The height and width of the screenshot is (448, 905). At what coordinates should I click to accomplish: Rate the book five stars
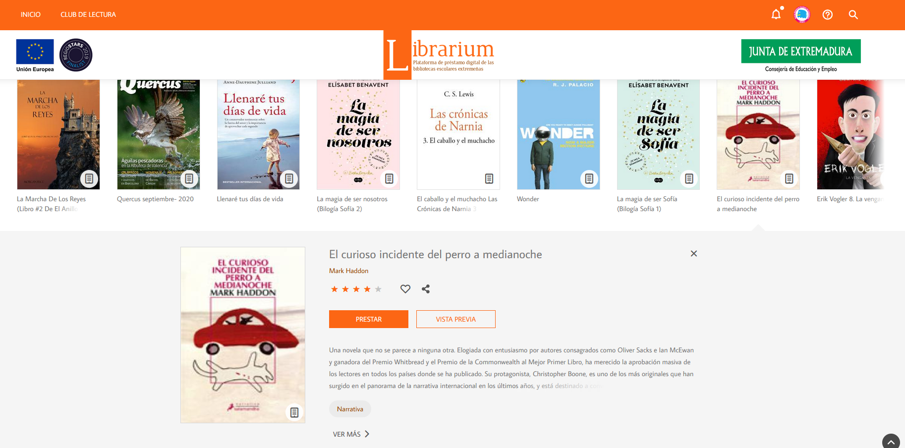pos(378,289)
